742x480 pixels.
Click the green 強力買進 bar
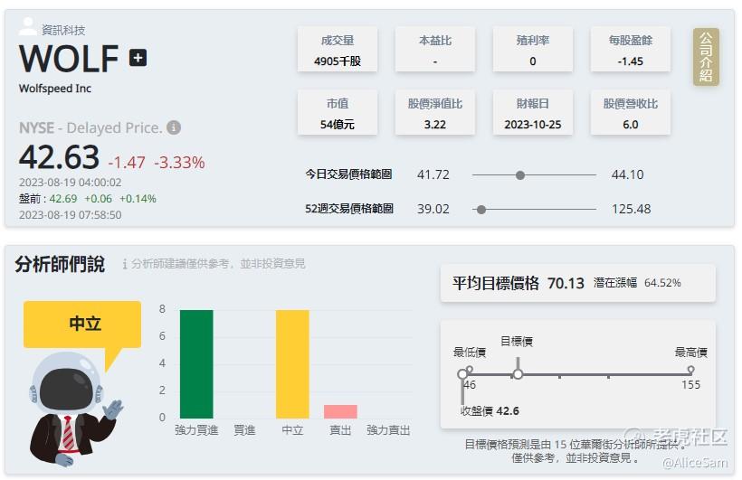tap(196, 364)
